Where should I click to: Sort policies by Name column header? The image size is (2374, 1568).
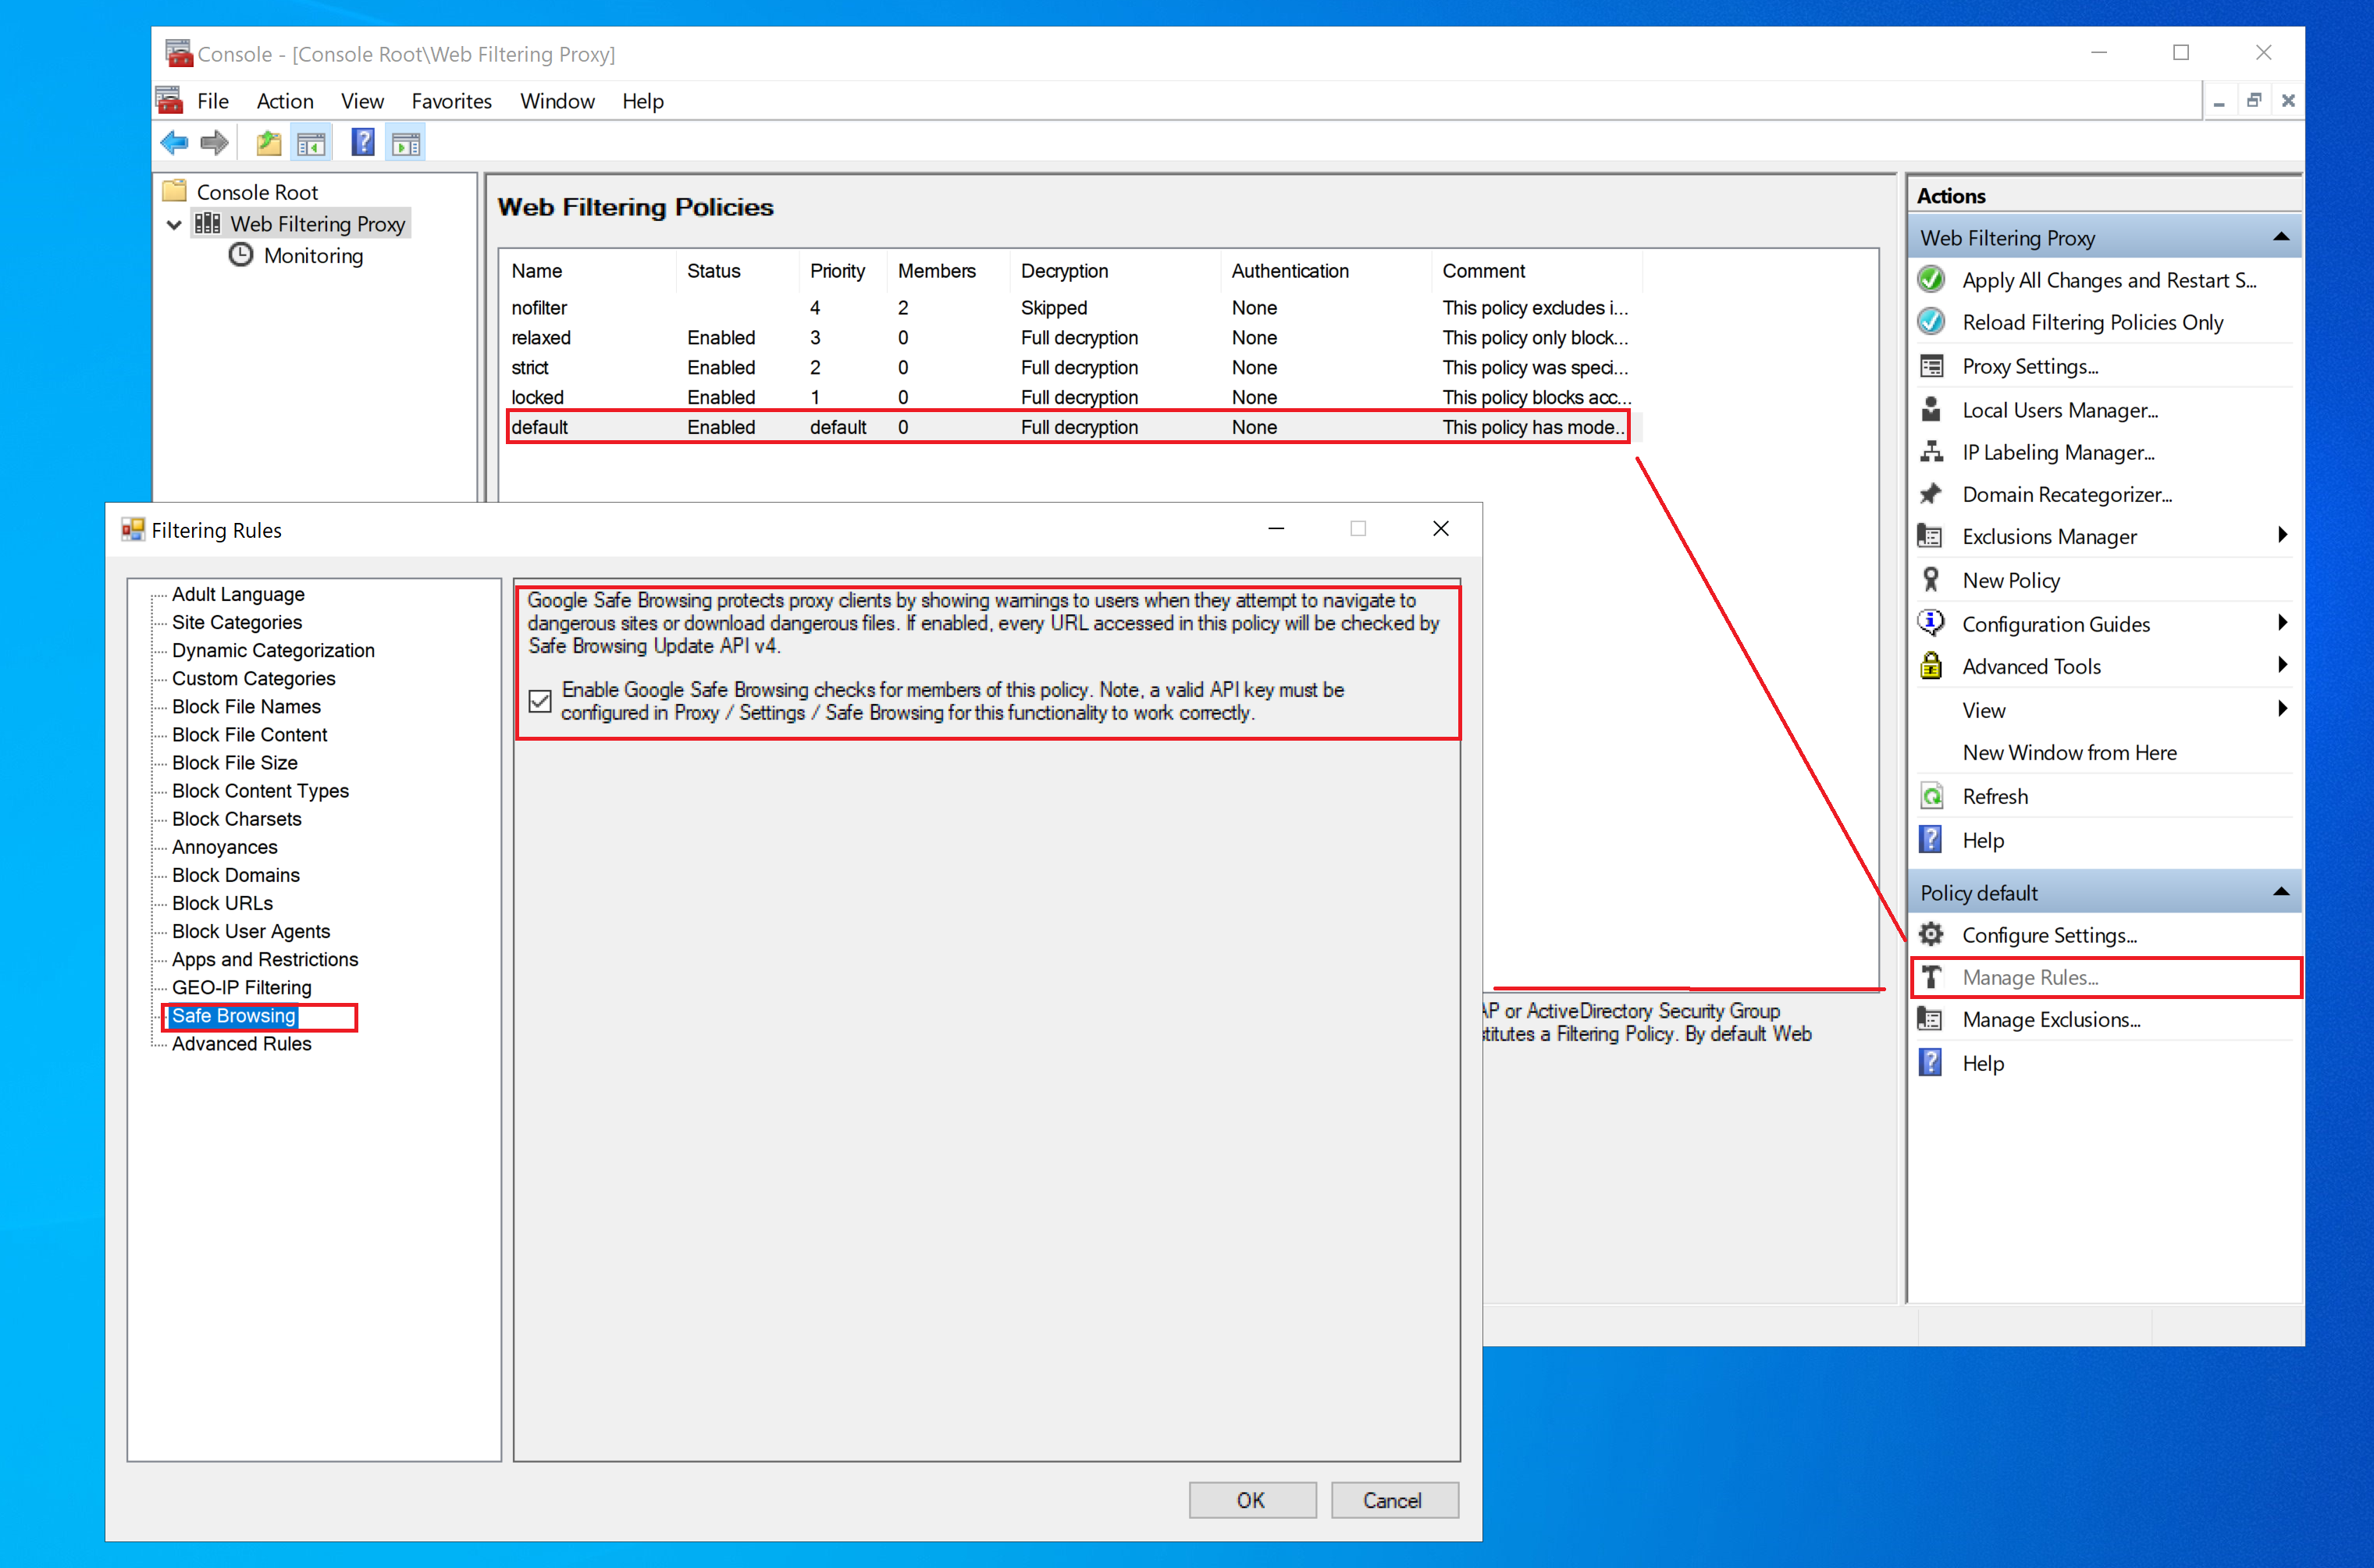click(x=588, y=271)
